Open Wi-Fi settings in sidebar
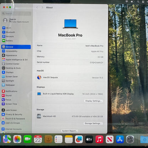The height and width of the screenshot is (148, 148). click(x=7, y=28)
